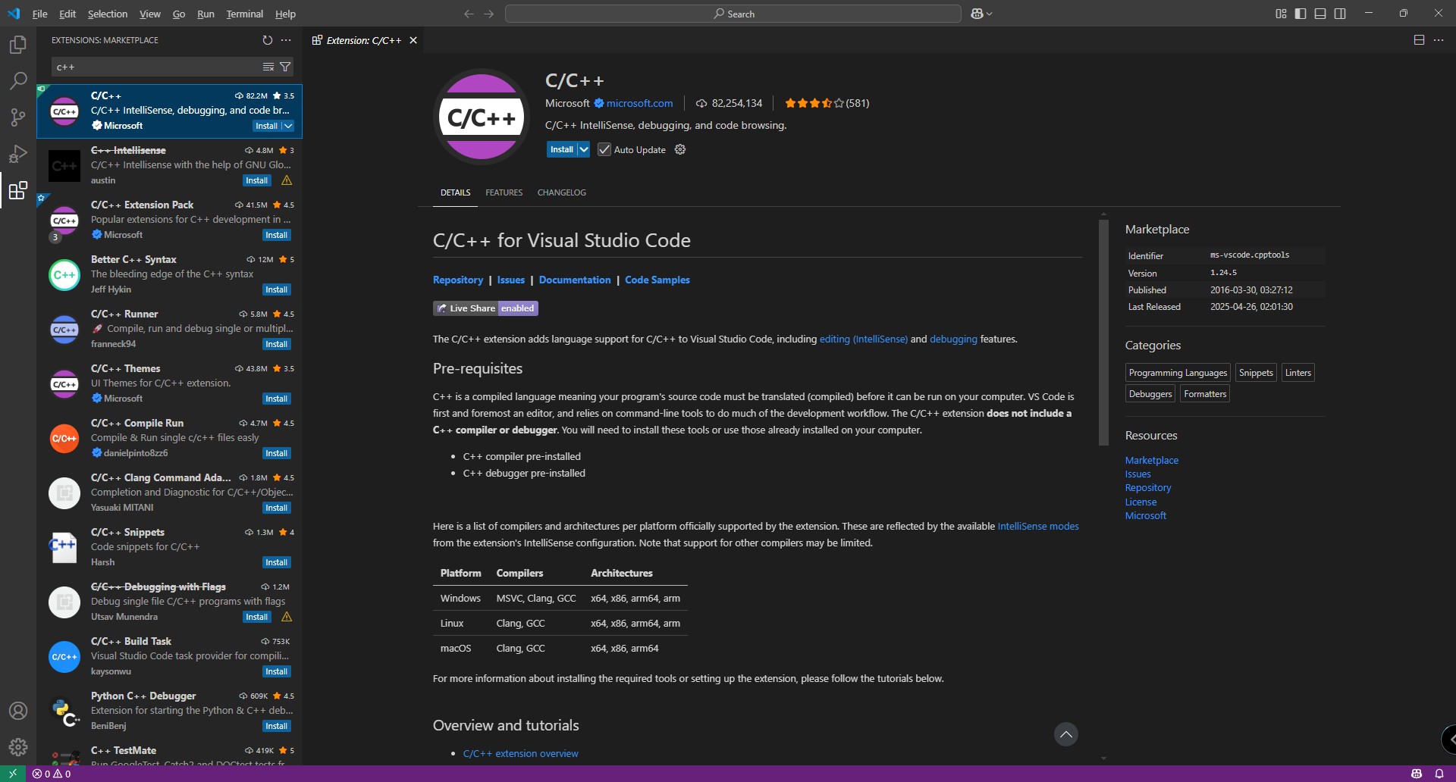Open editor More Actions ellipsis
Viewport: 1456px width, 782px height.
tap(1439, 40)
